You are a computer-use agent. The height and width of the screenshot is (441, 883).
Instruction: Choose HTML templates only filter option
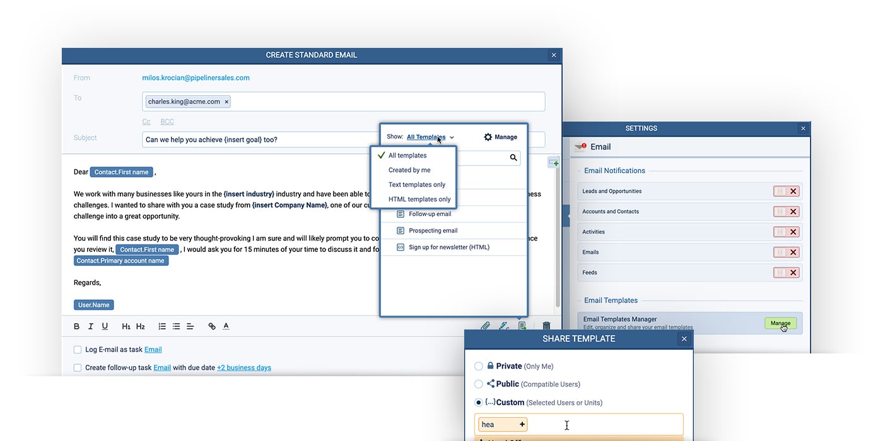(x=419, y=198)
